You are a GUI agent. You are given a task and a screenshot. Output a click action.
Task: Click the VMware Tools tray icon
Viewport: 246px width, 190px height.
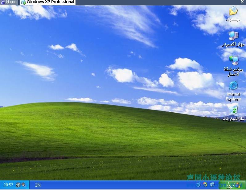pyautogui.click(x=18, y=185)
